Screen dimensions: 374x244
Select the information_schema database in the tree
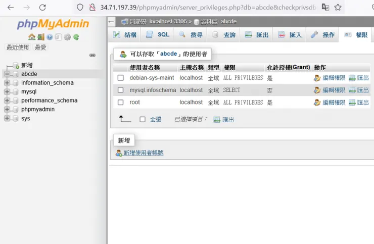48,83
